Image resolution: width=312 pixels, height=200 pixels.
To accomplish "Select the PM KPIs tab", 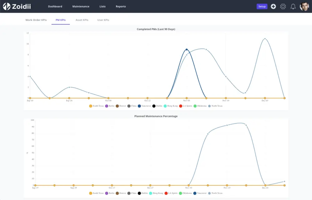I will tap(61, 20).
